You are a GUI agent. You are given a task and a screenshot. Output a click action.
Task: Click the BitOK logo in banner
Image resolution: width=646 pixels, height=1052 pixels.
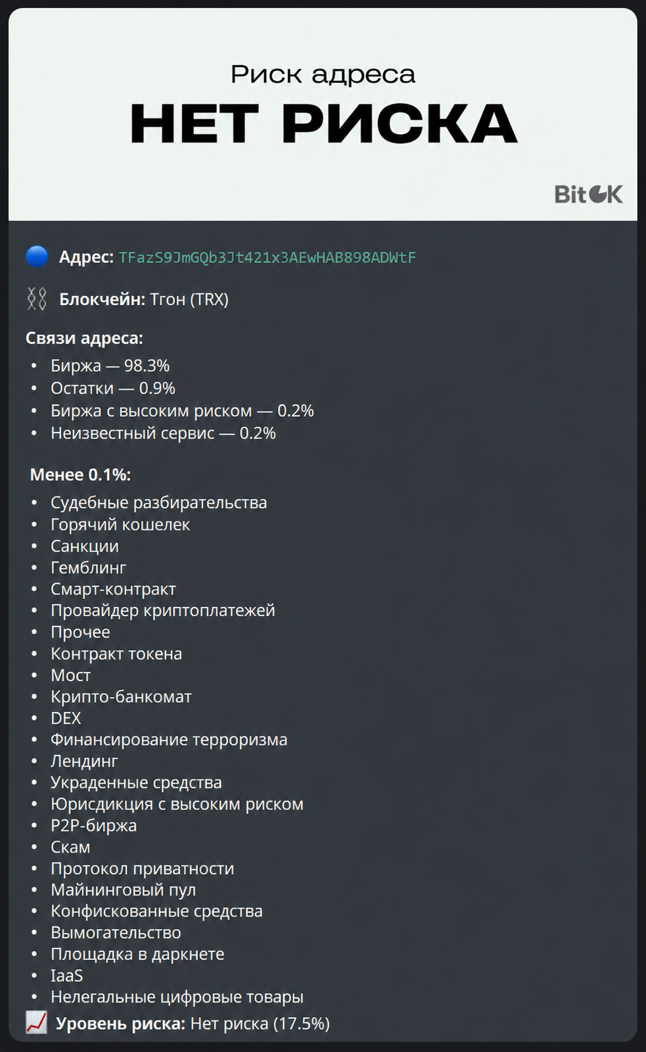click(588, 194)
